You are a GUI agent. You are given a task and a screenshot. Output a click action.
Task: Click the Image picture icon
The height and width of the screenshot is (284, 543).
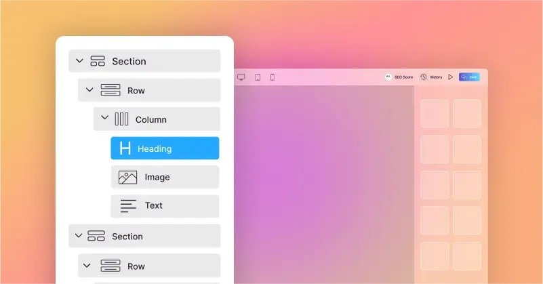click(128, 178)
